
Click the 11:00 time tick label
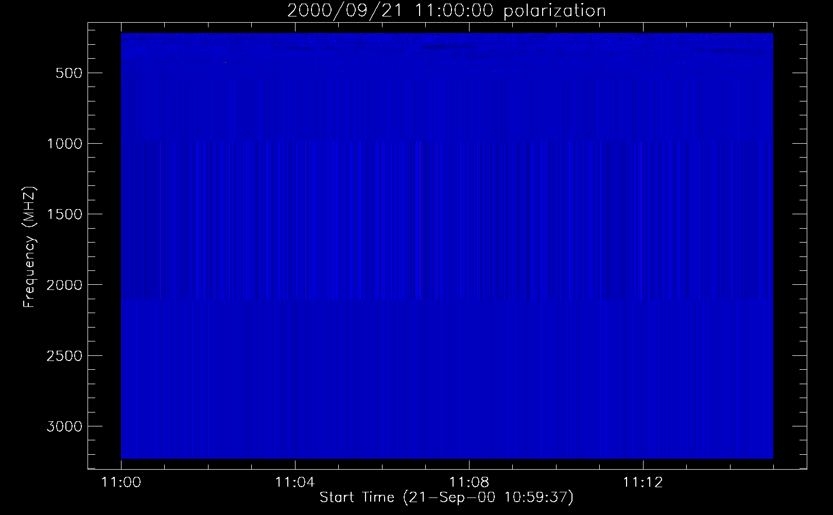pos(121,483)
